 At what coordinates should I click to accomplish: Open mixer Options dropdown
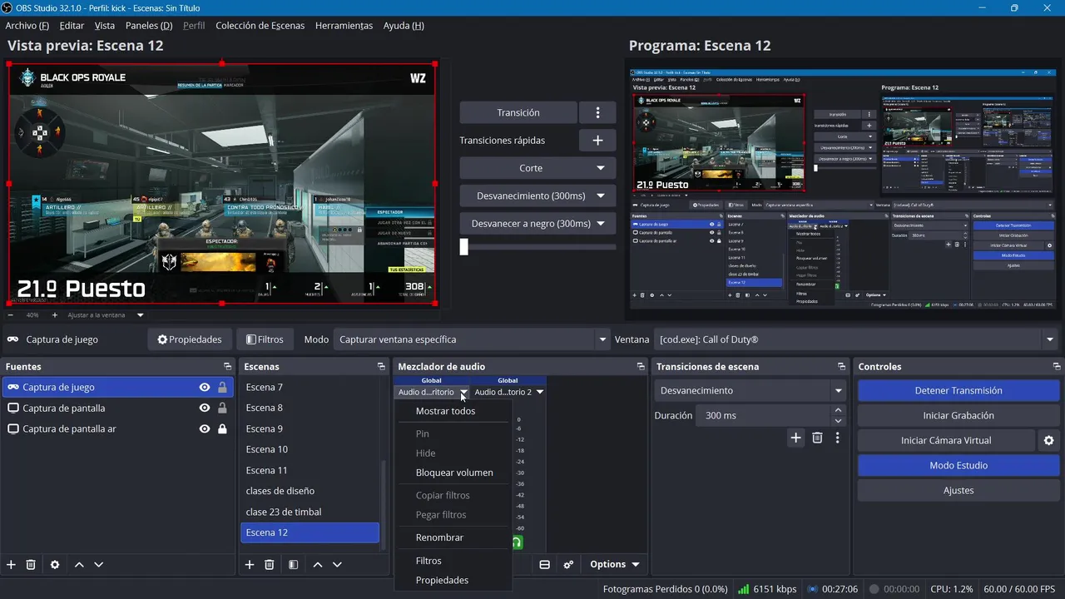[x=615, y=564]
